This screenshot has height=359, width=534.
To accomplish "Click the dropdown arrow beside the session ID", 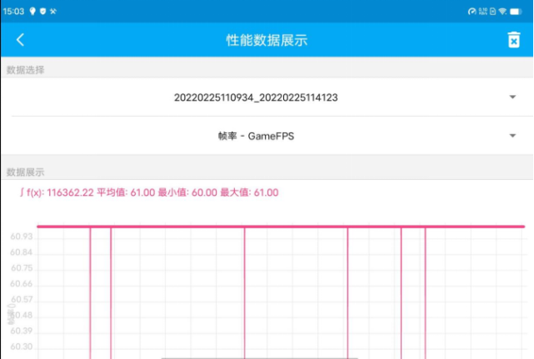I will click(512, 97).
